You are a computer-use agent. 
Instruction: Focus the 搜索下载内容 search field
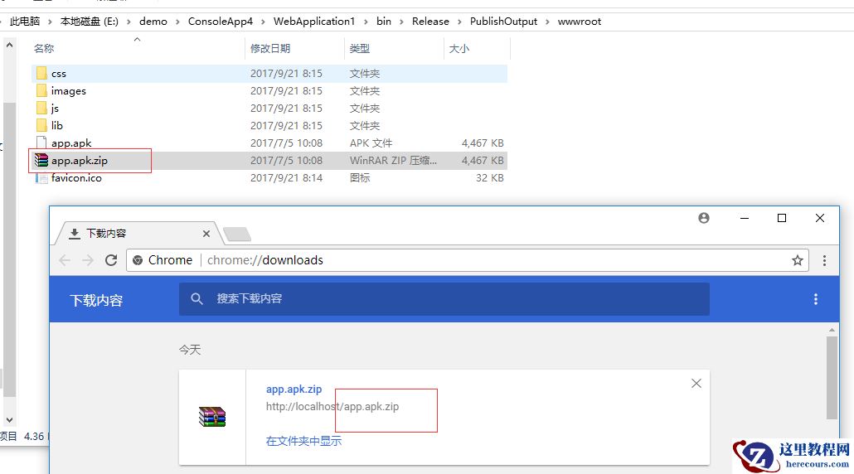[x=444, y=299]
